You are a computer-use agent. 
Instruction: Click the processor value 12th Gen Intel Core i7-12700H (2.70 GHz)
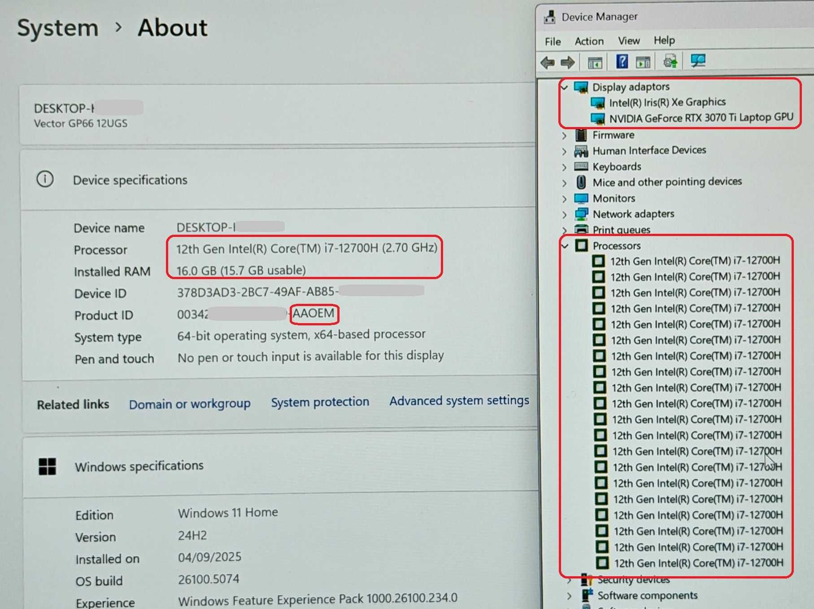click(306, 248)
